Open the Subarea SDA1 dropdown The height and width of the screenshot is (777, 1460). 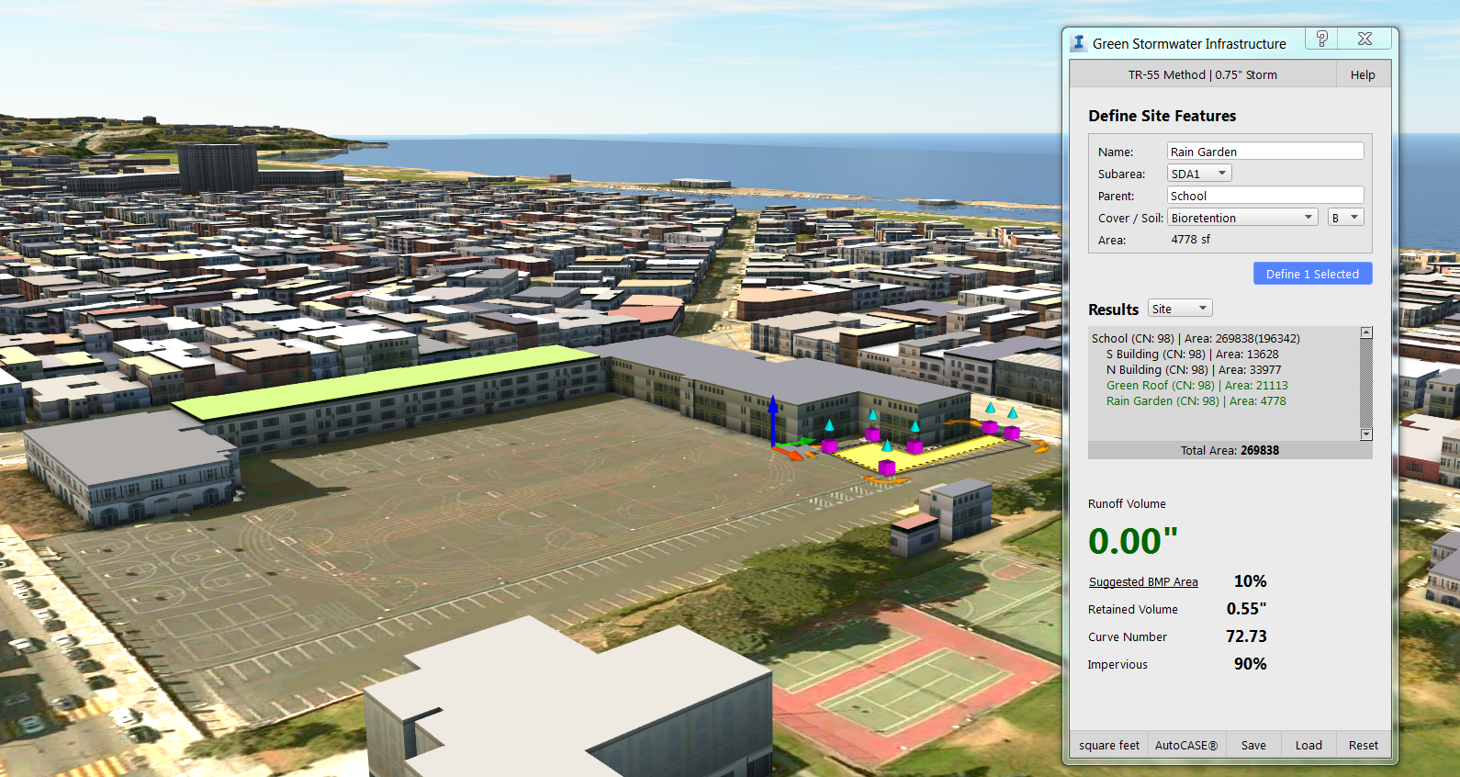1199,174
